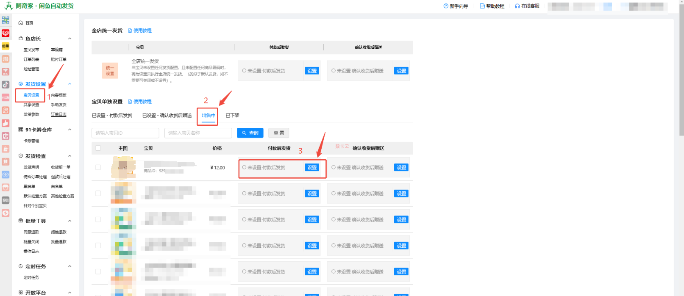Image resolution: width=684 pixels, height=296 pixels.
Task: Open the TikTok (Douyin) sidebar icon
Action: [6, 84]
